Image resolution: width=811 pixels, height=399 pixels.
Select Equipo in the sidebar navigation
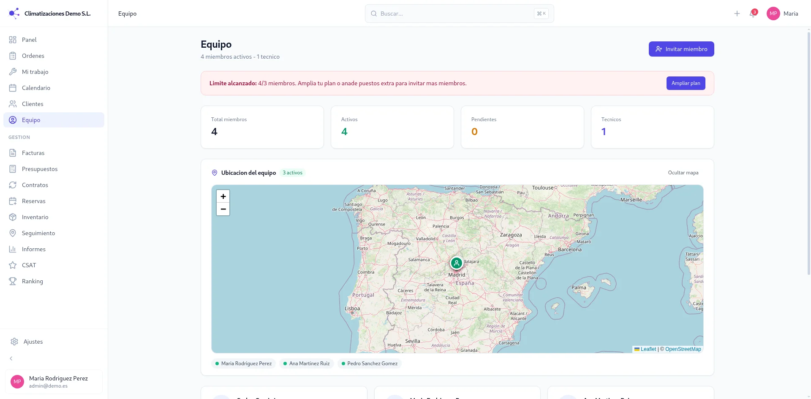tap(30, 119)
